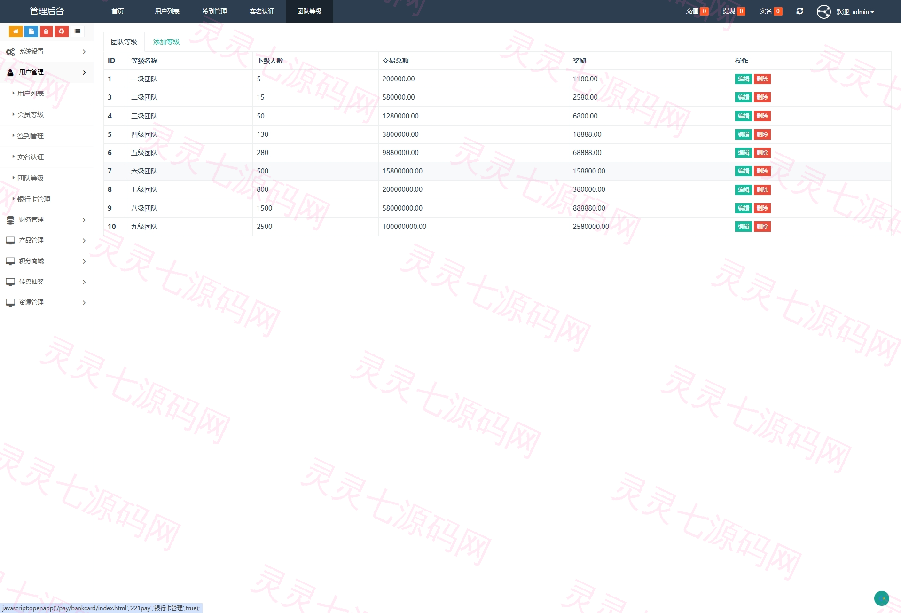Click the monitor icon beside 转盘抽奖
901x613 pixels.
coord(10,282)
